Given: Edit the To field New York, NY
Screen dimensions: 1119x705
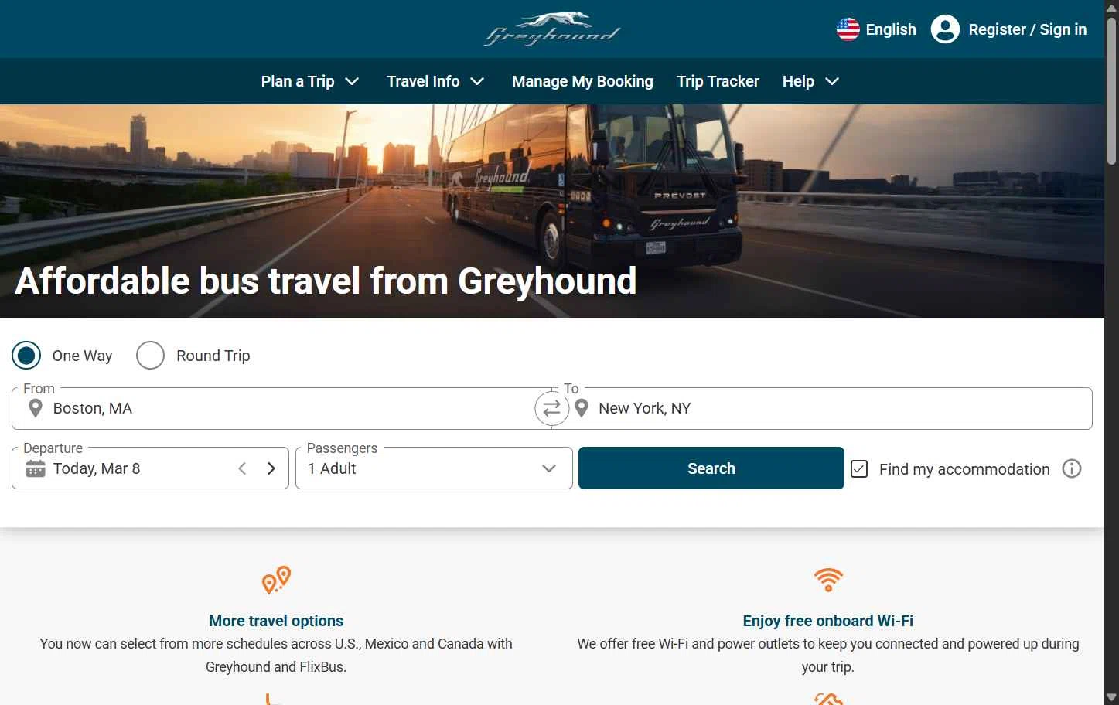Looking at the screenshot, I should pyautogui.click(x=822, y=408).
